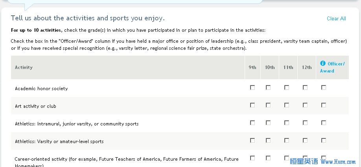
Task: Check 10th grade for Career-oriented activity
Action: (268, 158)
